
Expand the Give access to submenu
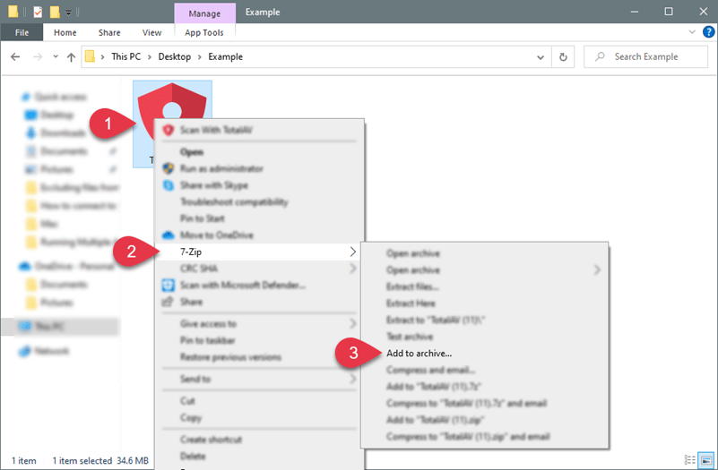click(x=259, y=324)
